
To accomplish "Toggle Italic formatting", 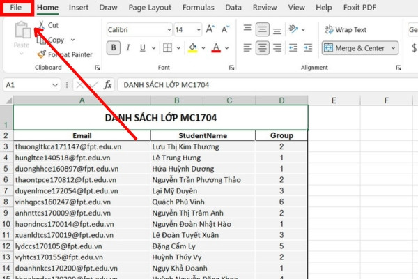I will [128, 48].
